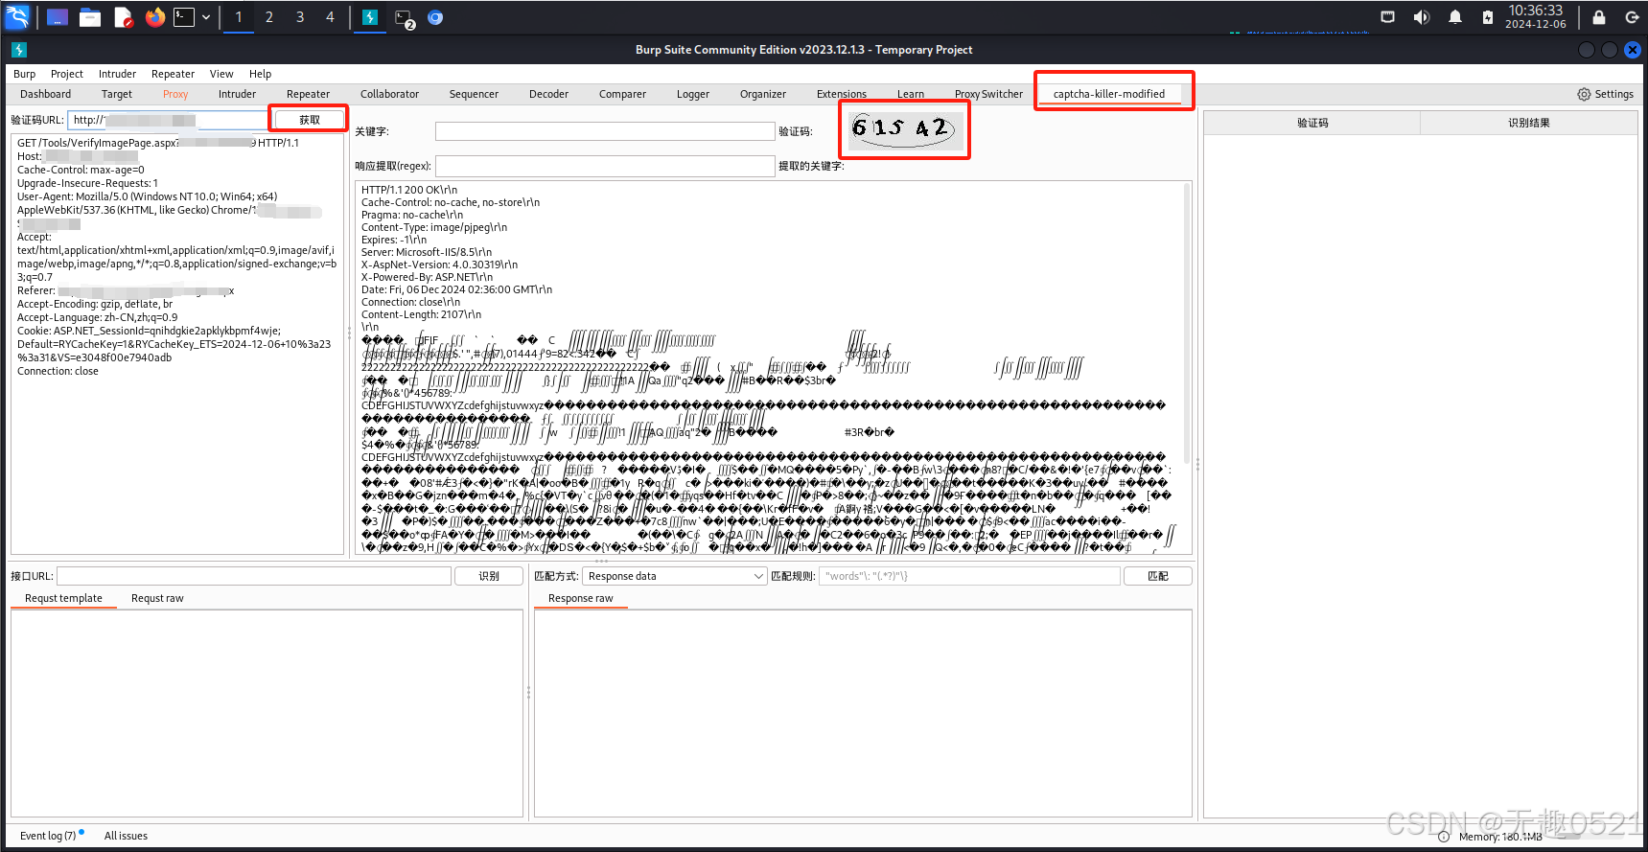This screenshot has width=1648, height=852.
Task: Open the Intruder menu in the menu bar
Action: [117, 74]
